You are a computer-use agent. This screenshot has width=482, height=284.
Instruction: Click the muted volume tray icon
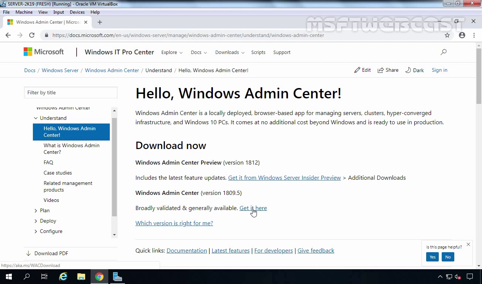coord(458,277)
